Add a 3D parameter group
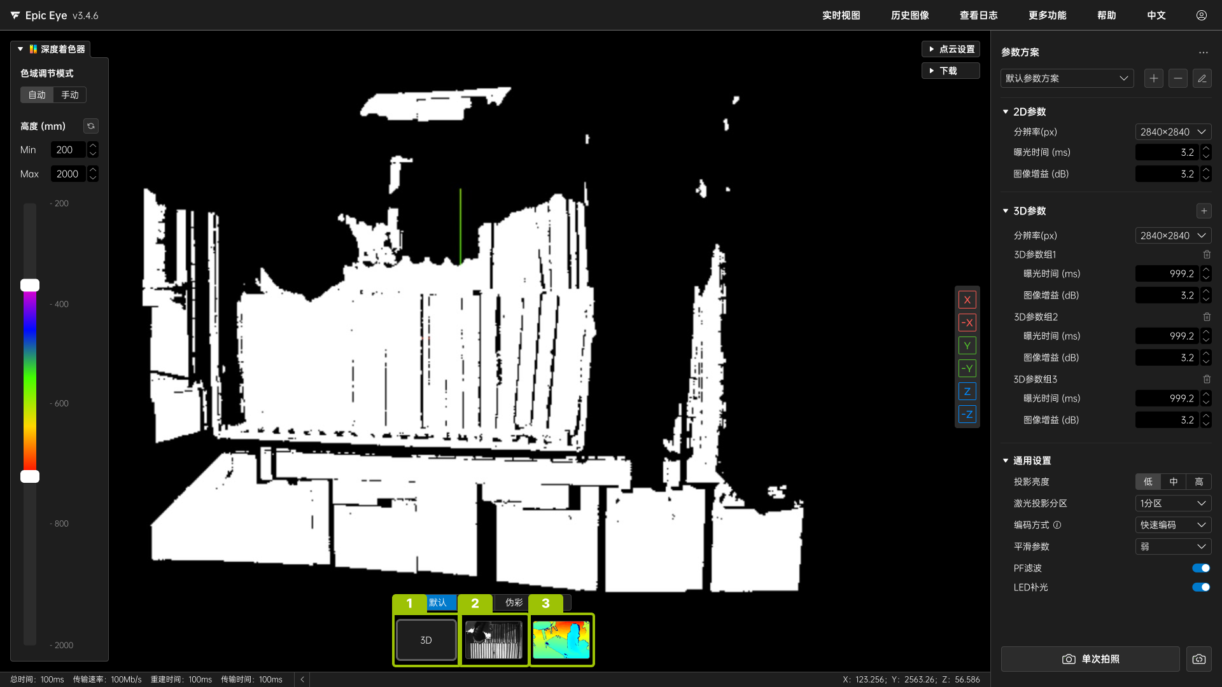This screenshot has height=687, width=1222. tap(1204, 211)
